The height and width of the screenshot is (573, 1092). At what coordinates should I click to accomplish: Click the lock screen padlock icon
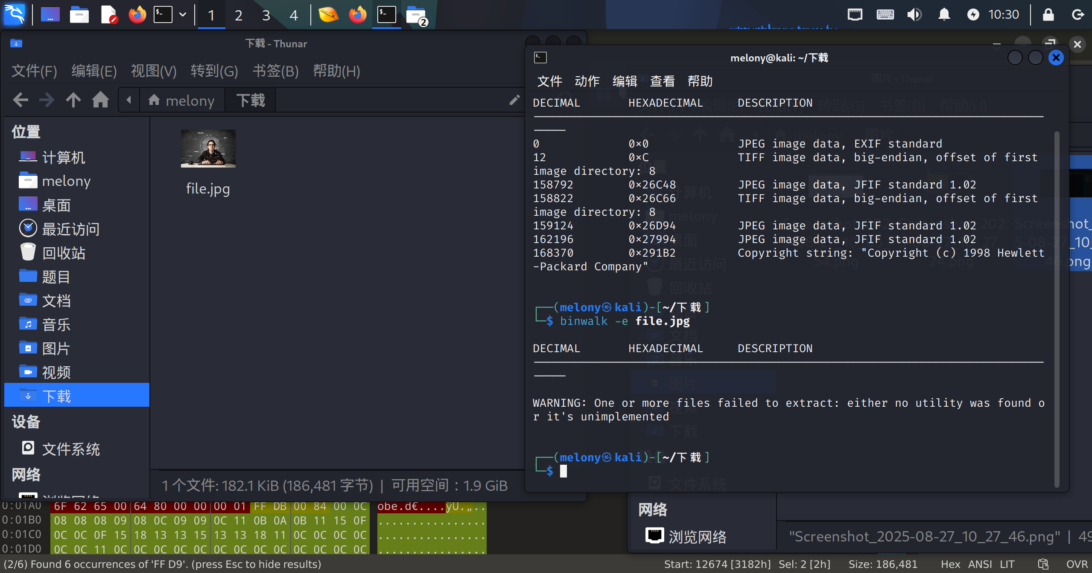pyautogui.click(x=1048, y=14)
